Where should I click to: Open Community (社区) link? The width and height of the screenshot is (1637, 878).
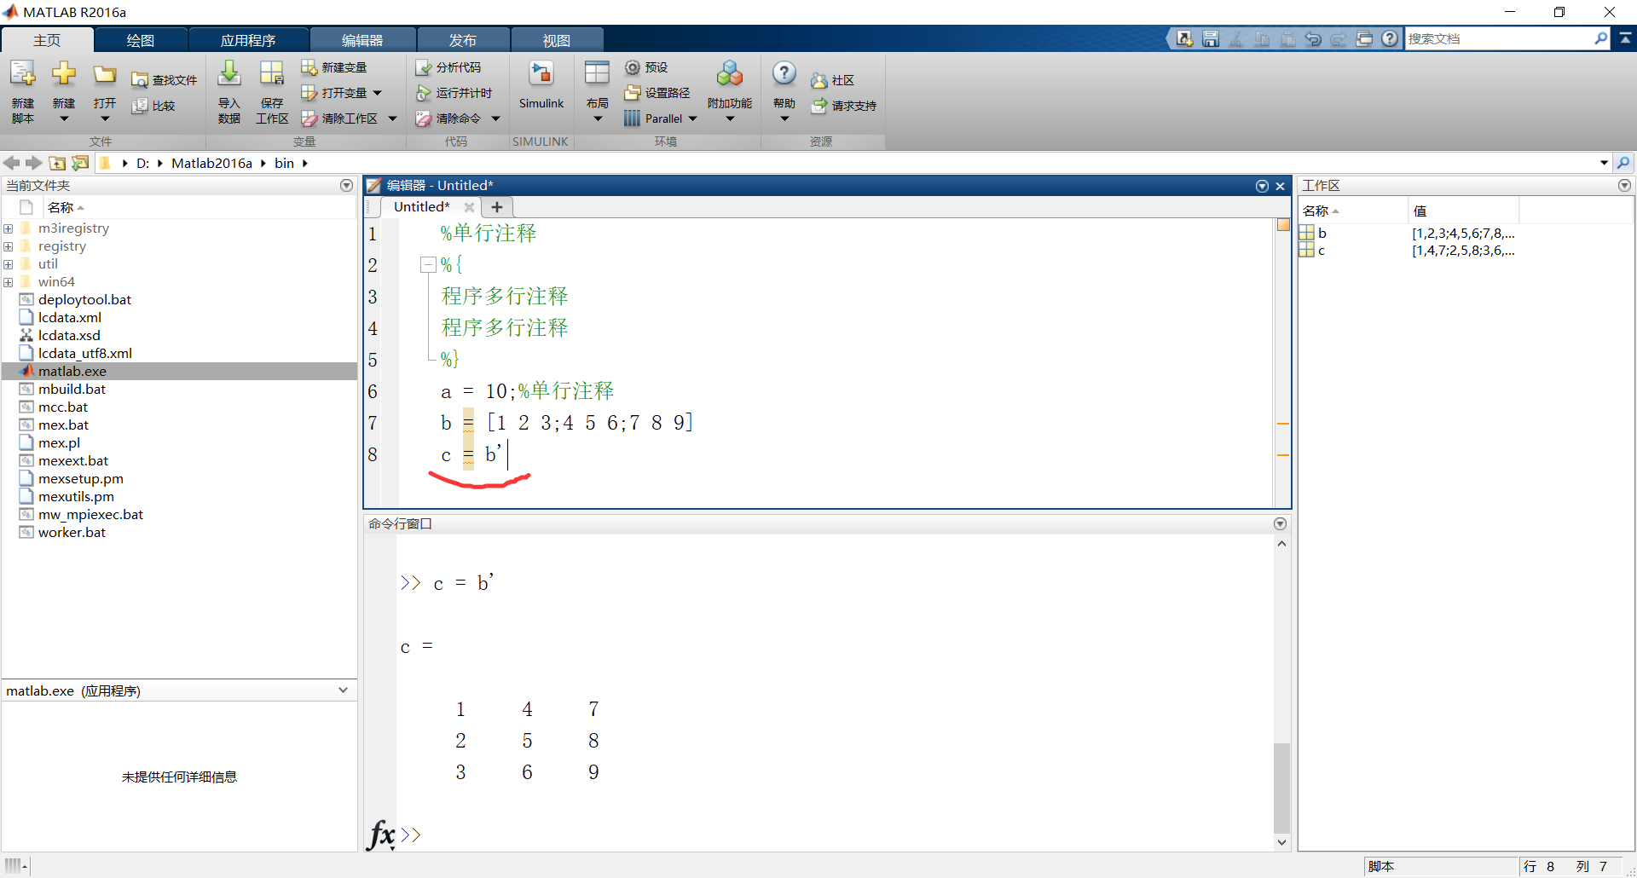832,80
